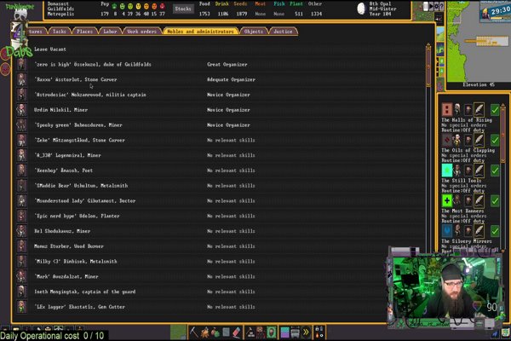This screenshot has height=341, width=511.
Task: Open the Justice tab
Action: (283, 32)
